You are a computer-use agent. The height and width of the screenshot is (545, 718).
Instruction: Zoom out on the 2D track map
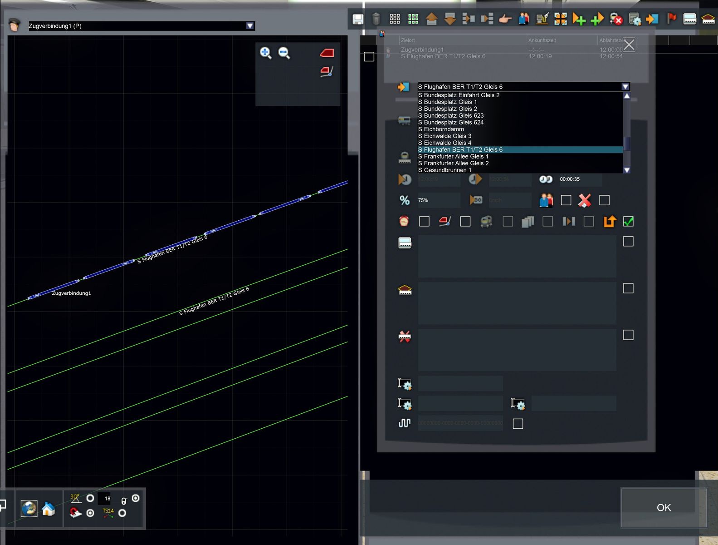pos(284,53)
